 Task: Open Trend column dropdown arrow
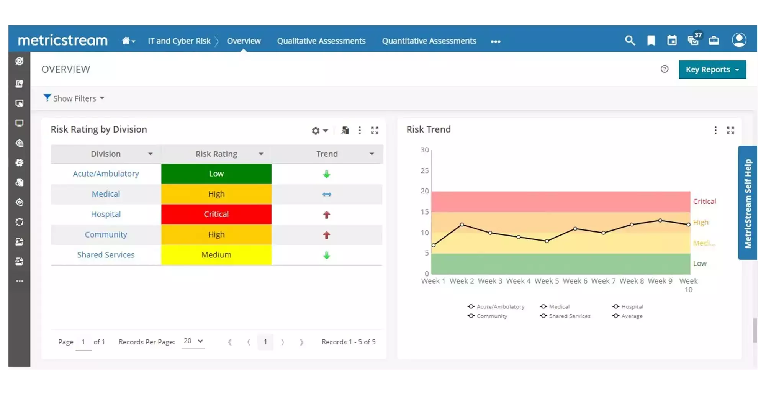[x=372, y=154]
